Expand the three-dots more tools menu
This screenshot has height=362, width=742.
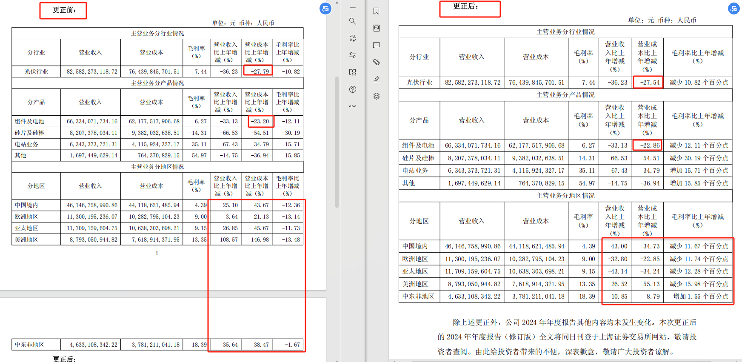point(352,106)
